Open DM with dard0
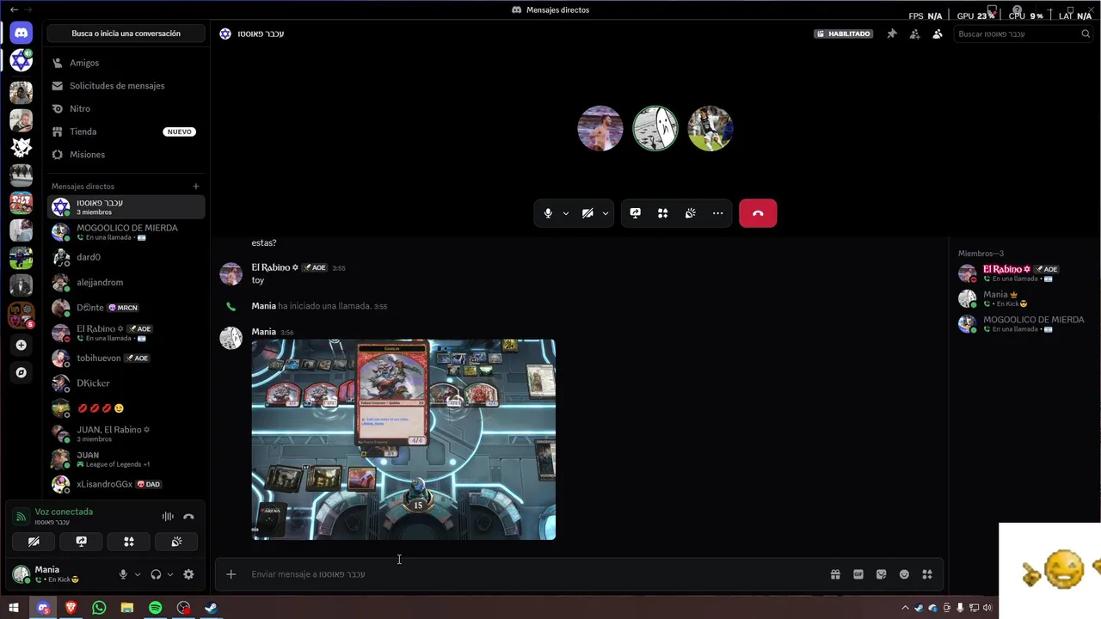1101x619 pixels. coord(126,257)
